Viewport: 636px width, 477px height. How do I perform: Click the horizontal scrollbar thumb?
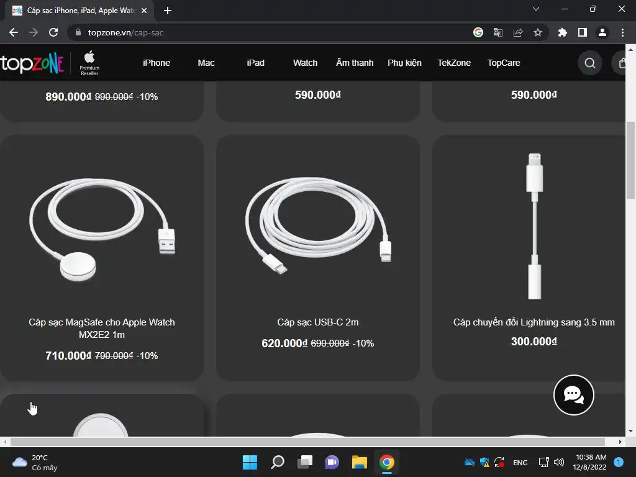point(307,442)
